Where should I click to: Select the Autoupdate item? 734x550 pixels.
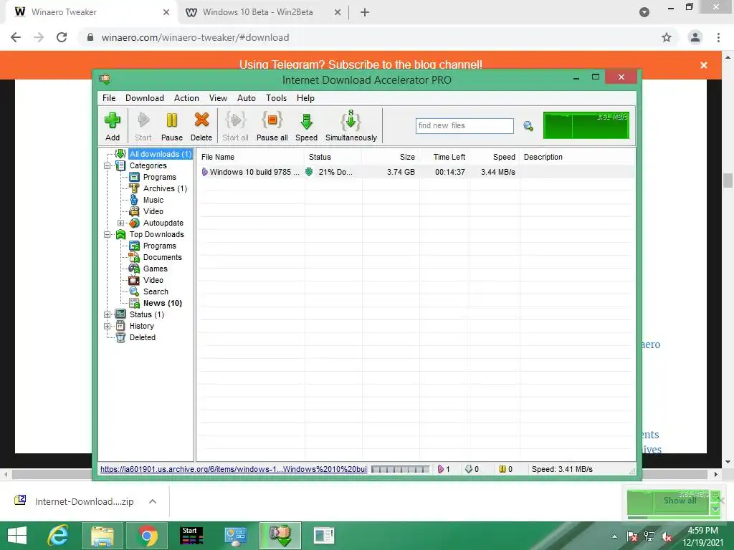(163, 223)
